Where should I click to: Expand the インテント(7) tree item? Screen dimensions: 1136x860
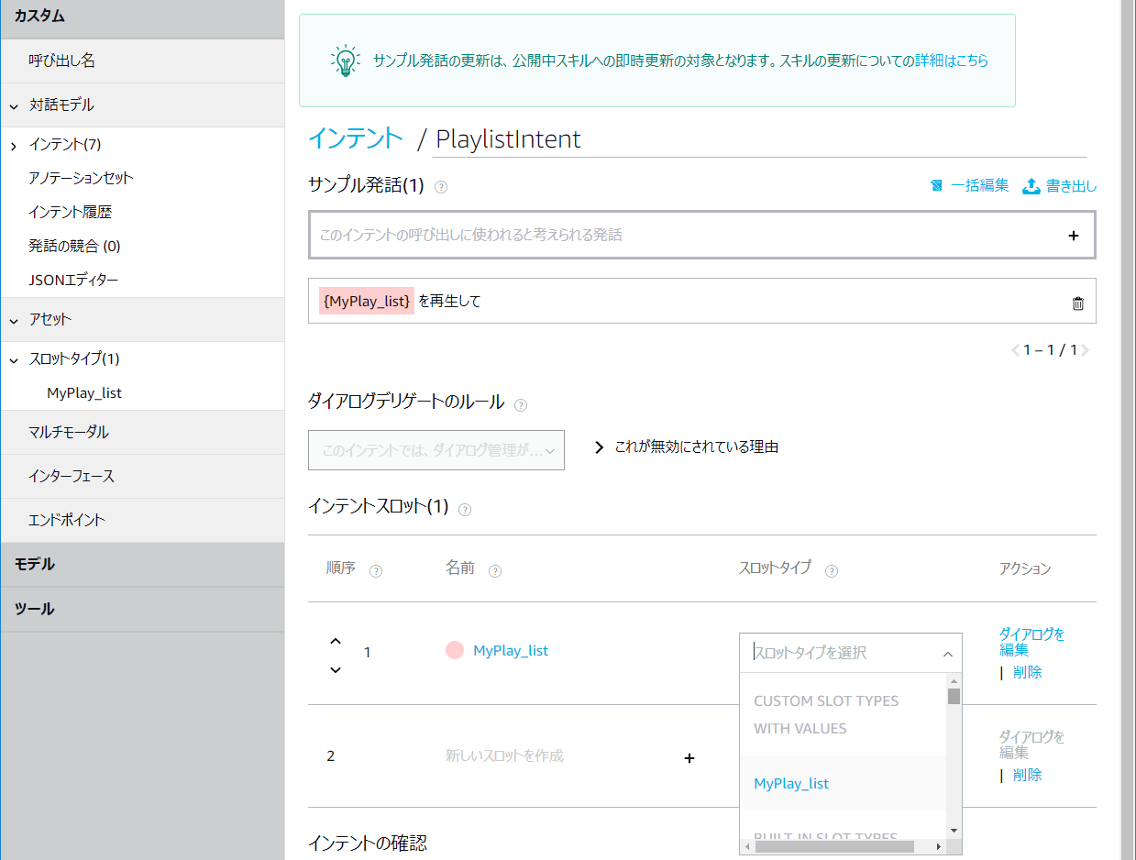(14, 146)
